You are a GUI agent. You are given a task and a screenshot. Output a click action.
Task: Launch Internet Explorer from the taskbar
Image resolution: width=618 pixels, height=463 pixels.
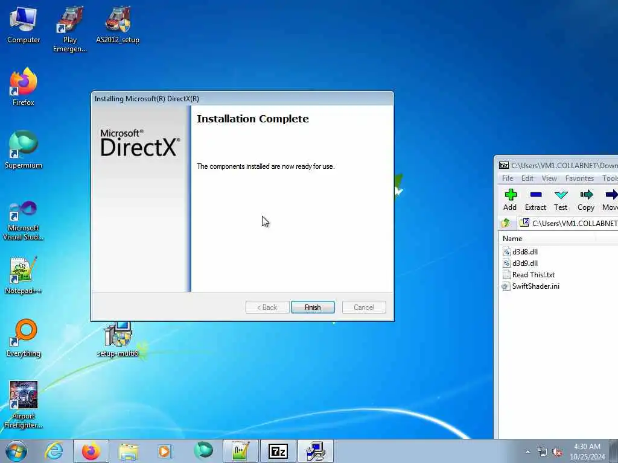(54, 451)
